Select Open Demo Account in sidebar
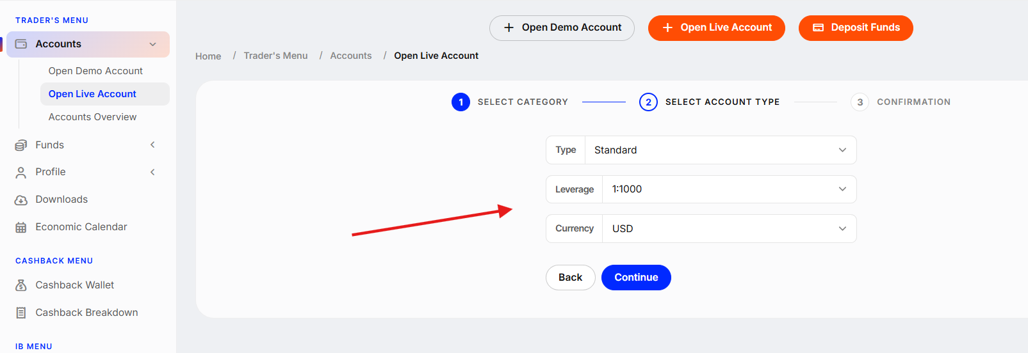The width and height of the screenshot is (1028, 353). coord(95,71)
